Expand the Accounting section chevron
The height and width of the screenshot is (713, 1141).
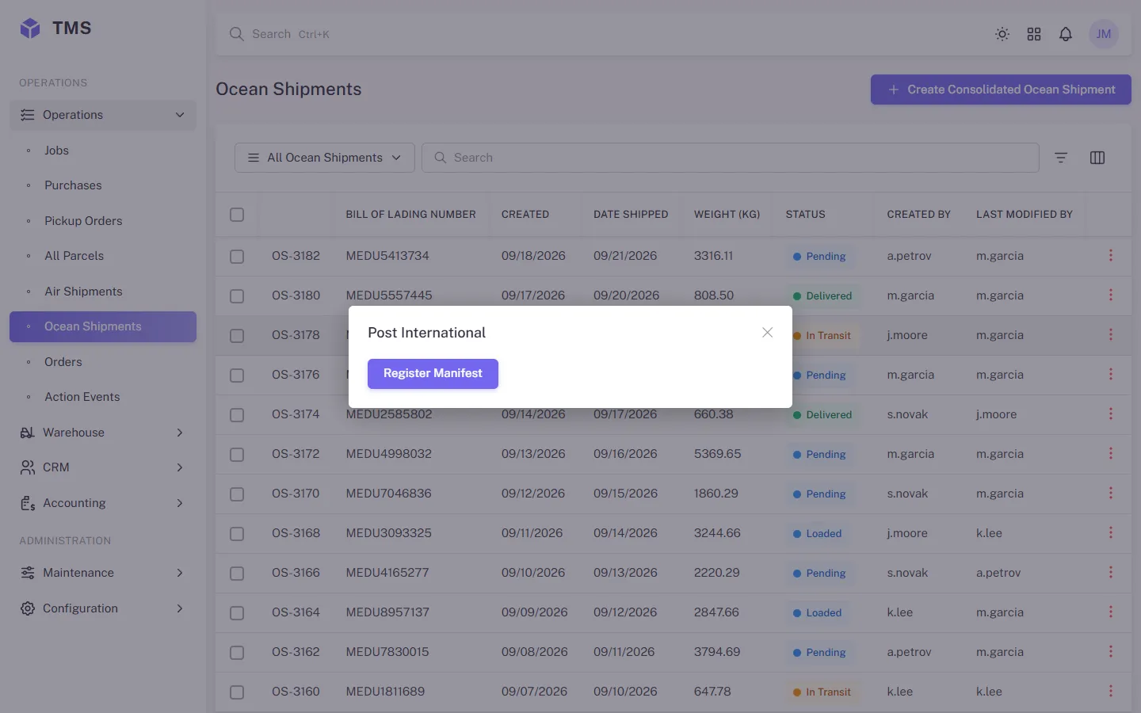(x=180, y=503)
